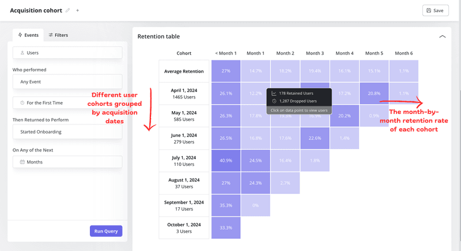Click the Save button
Viewport: 461px width, 251px height.
click(435, 10)
